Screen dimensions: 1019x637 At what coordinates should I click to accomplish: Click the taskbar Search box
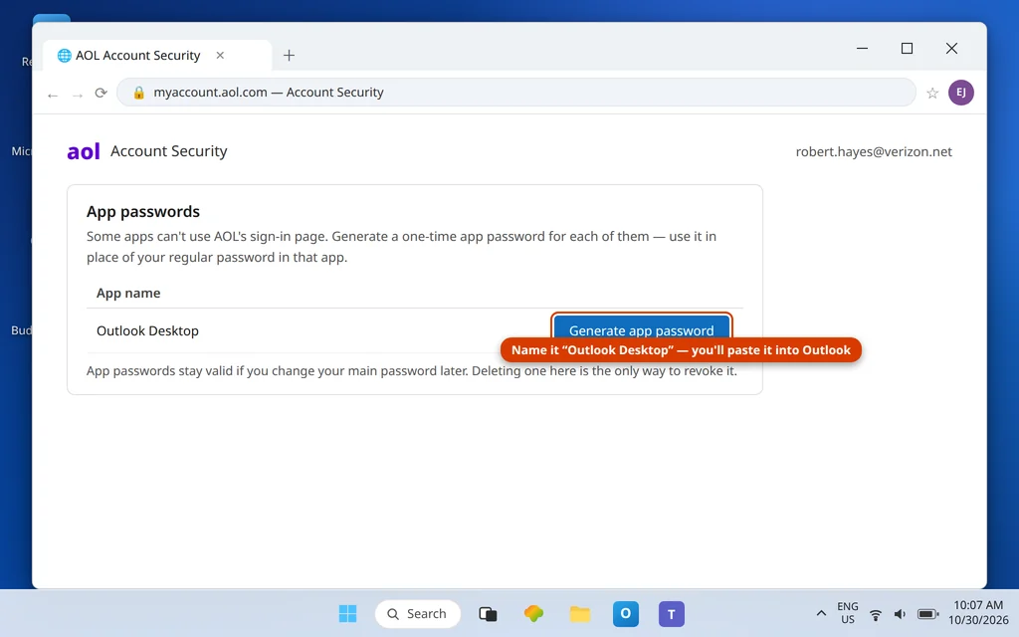tap(417, 613)
